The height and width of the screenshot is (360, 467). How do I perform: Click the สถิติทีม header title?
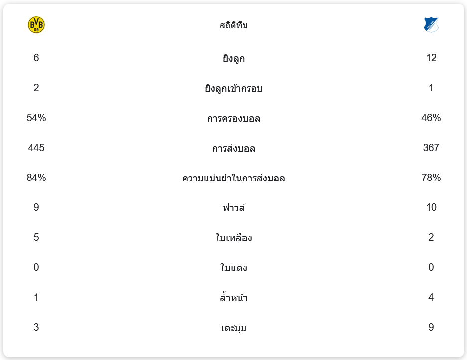[233, 25]
